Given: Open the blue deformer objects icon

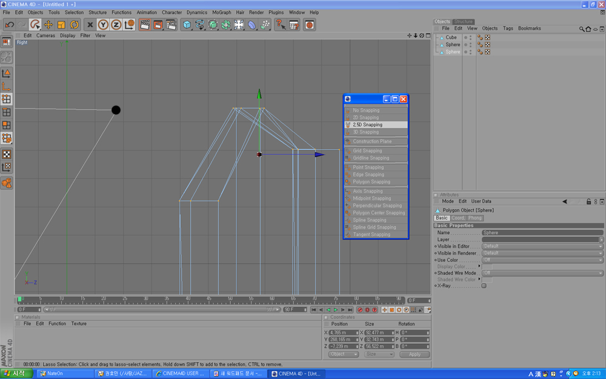Looking at the screenshot, I should click(x=252, y=25).
